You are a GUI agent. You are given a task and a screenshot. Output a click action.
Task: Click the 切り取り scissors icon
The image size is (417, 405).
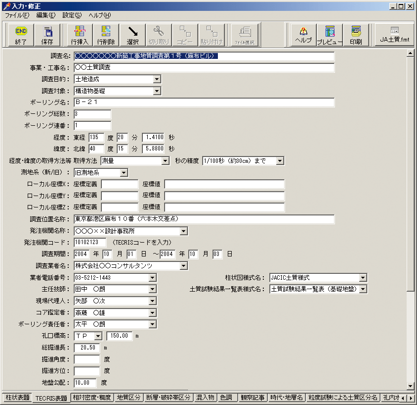coord(159,35)
